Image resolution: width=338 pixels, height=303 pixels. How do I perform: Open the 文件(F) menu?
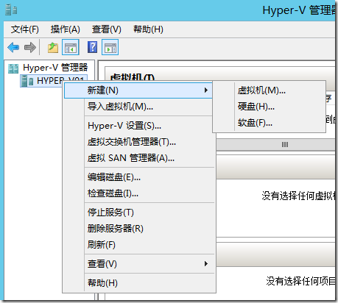(x=25, y=29)
